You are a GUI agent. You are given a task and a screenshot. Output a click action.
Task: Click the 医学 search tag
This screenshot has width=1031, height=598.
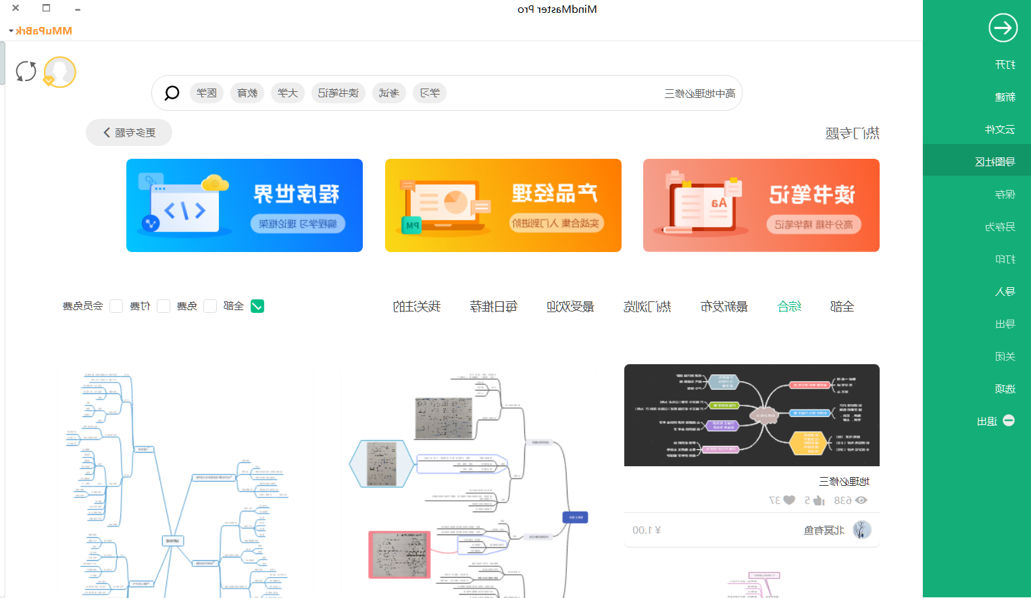point(207,93)
